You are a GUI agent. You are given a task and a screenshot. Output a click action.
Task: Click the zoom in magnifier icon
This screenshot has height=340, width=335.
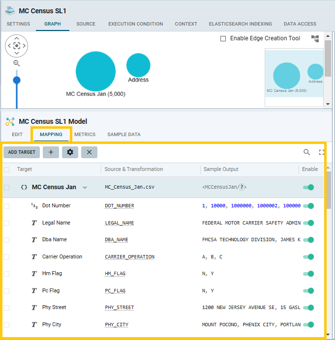pyautogui.click(x=17, y=63)
